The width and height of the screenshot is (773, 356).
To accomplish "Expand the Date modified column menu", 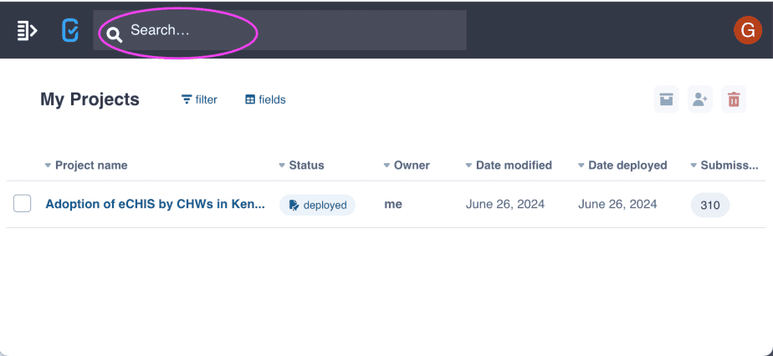I will pos(468,165).
